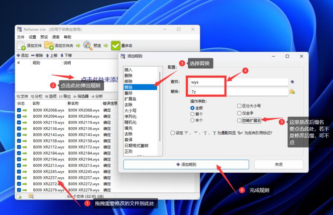Select the 首个 first occurrence radio button
This screenshot has height=215, width=333.
[192, 114]
